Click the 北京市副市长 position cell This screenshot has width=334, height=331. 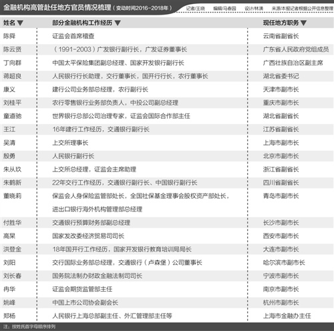281,156
